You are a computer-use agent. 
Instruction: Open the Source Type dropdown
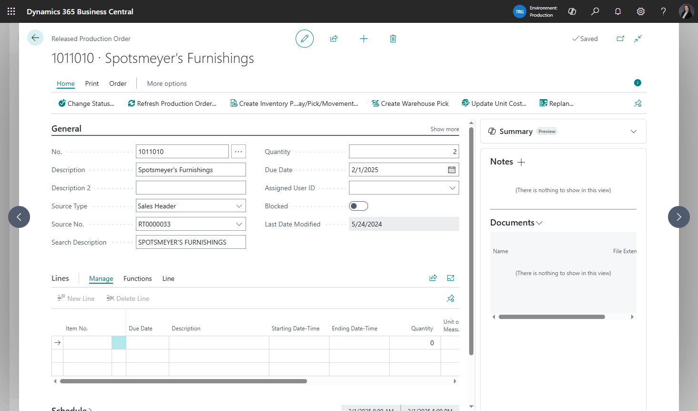(x=239, y=206)
